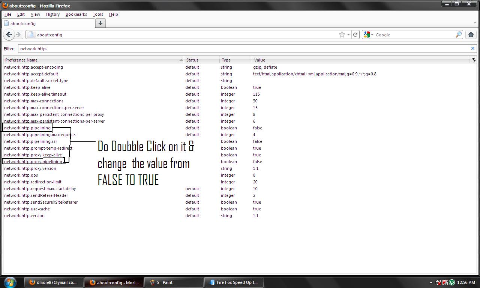Image resolution: width=480 pixels, height=288 pixels.
Task: Open the Help menu
Action: pyautogui.click(x=113, y=14)
